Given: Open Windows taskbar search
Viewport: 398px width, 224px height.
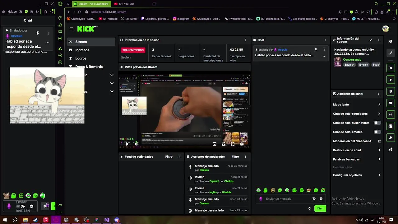Looking at the screenshot, I should click(x=15, y=220).
